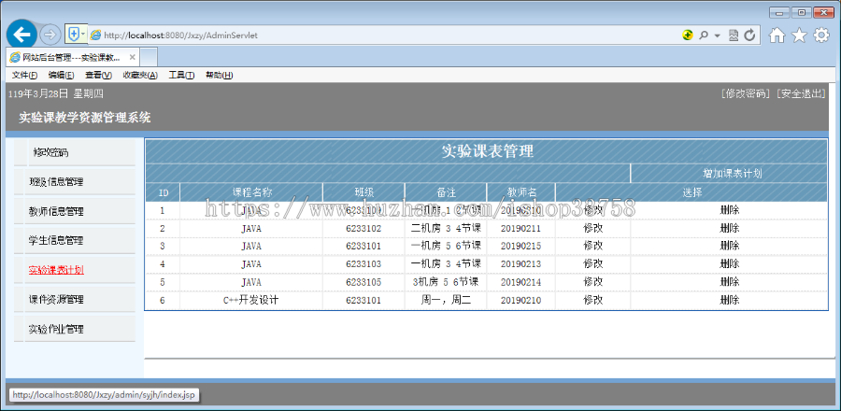This screenshot has width=841, height=411.
Task: Refresh the page with reload icon
Action: pos(749,35)
